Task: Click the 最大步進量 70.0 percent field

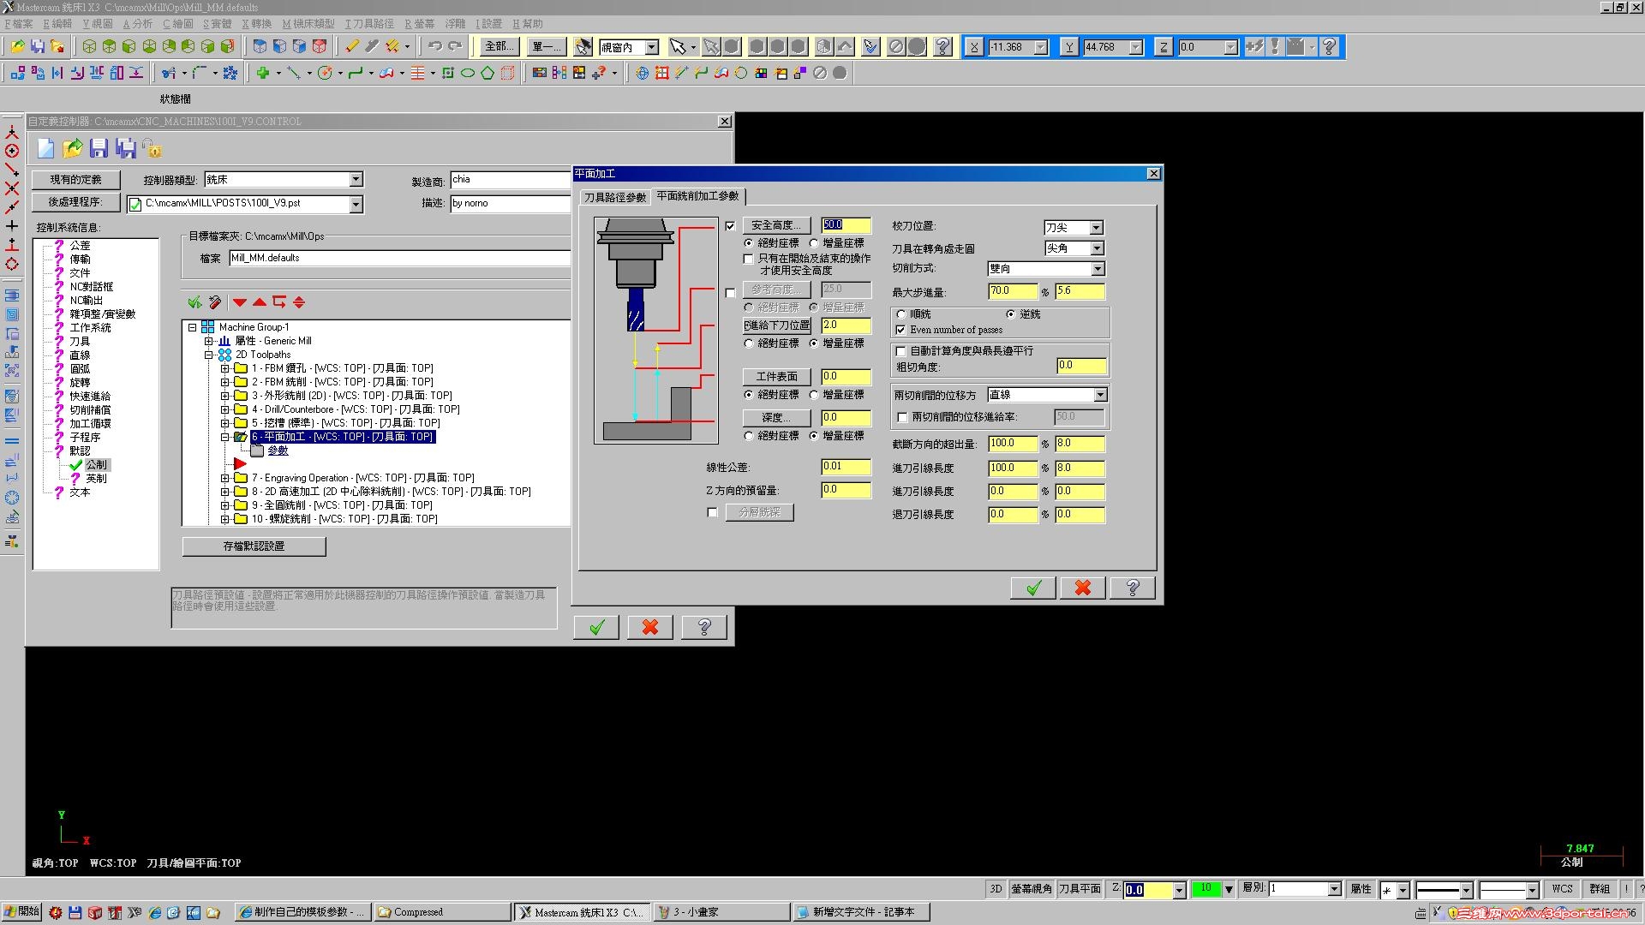Action: 1011,291
